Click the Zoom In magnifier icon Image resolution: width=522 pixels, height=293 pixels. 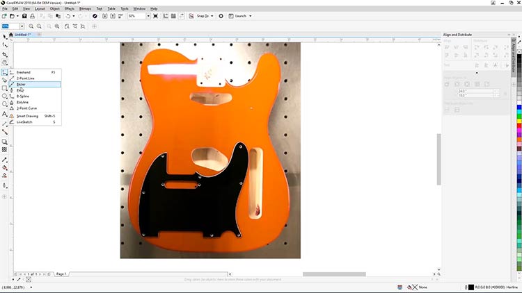point(31,26)
